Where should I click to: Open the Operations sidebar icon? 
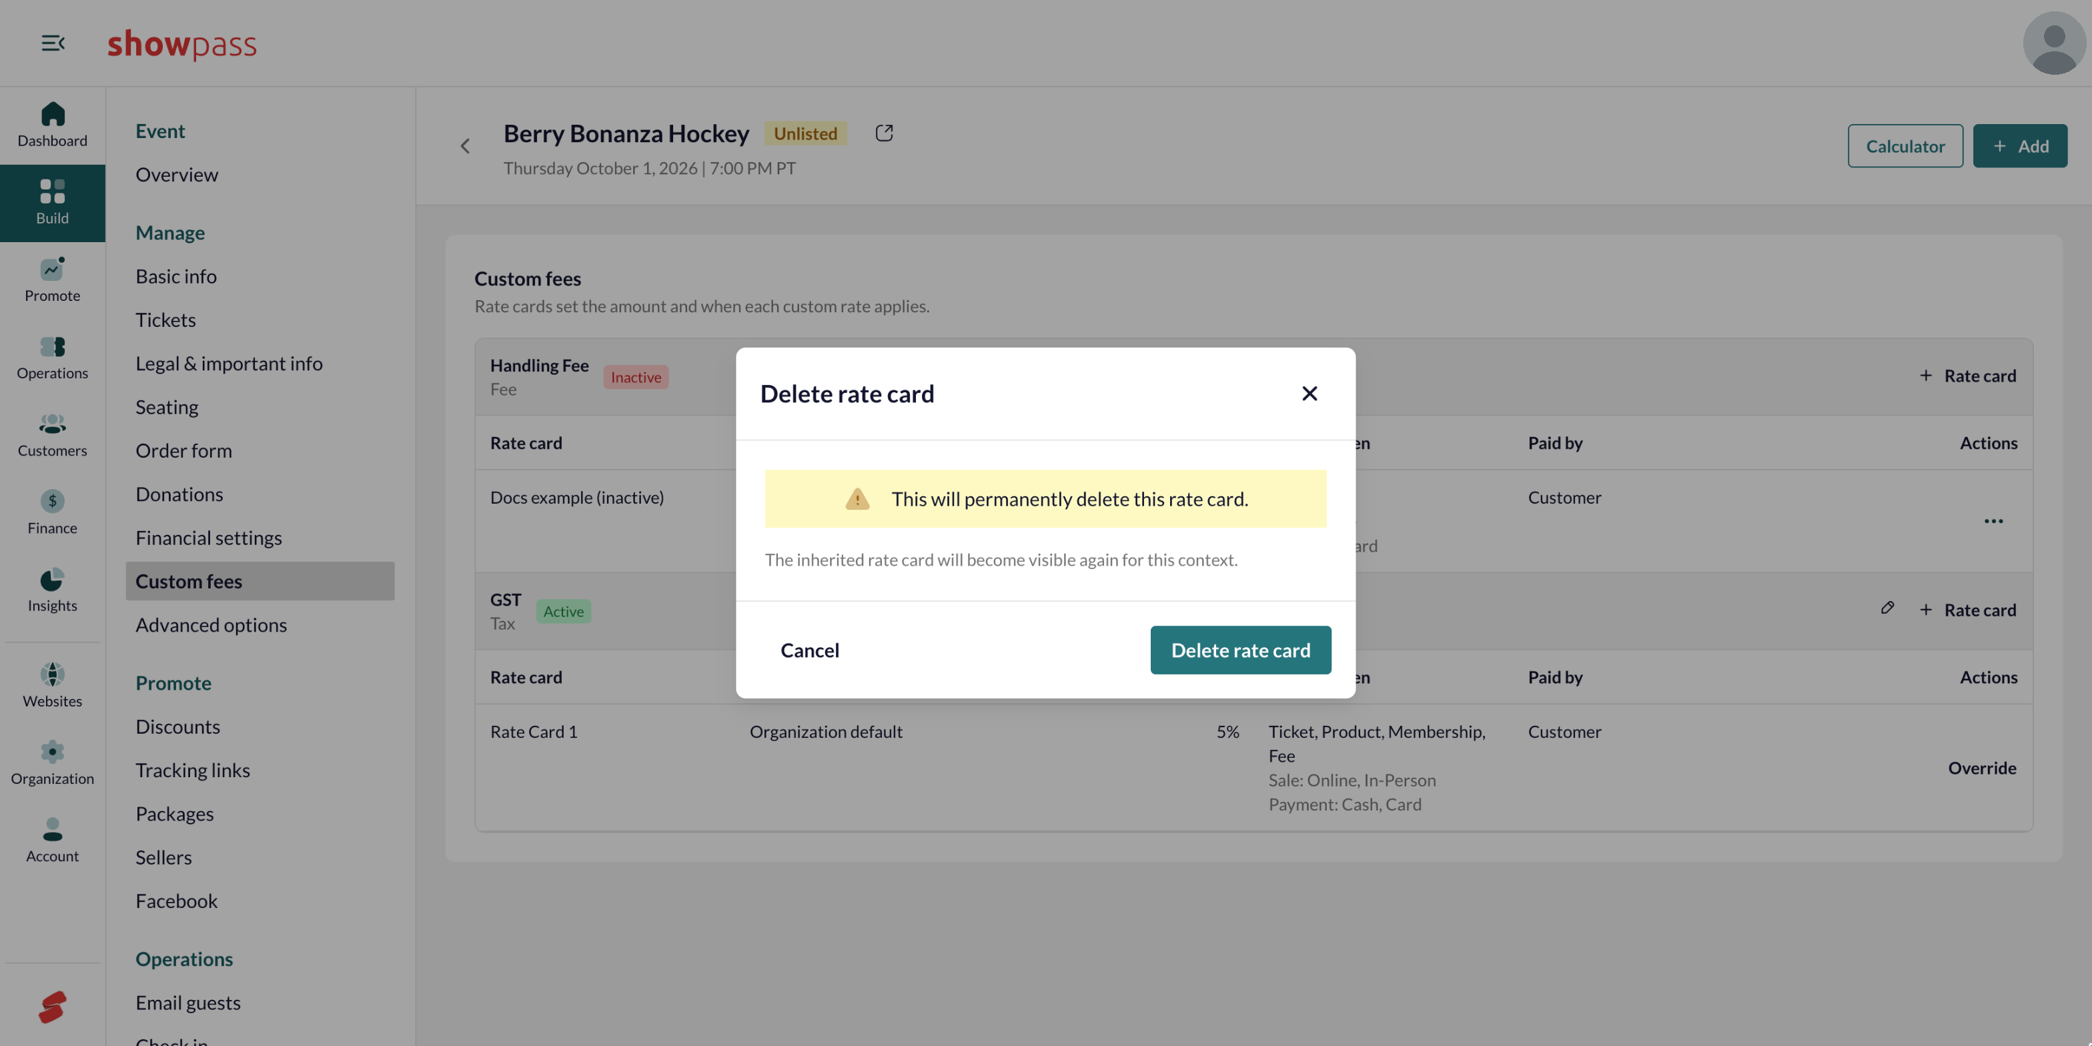coord(52,358)
